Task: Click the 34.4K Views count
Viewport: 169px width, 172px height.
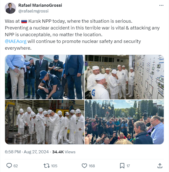Action: point(64,152)
